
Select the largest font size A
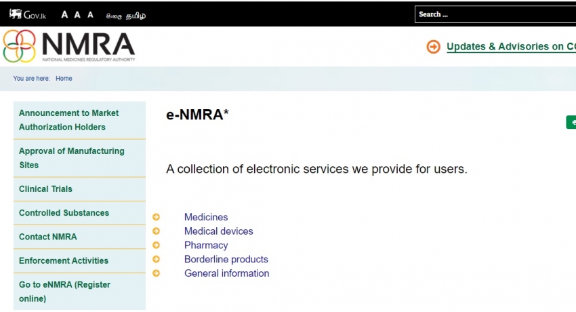pyautogui.click(x=64, y=15)
